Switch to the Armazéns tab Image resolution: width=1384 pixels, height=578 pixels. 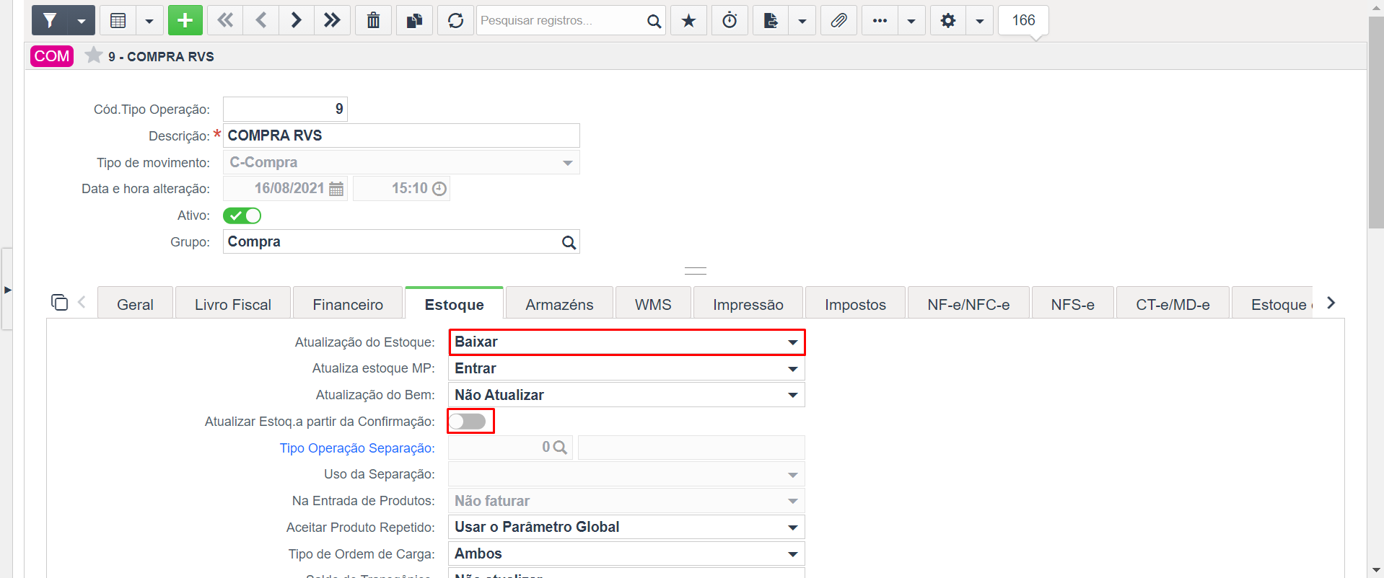559,304
